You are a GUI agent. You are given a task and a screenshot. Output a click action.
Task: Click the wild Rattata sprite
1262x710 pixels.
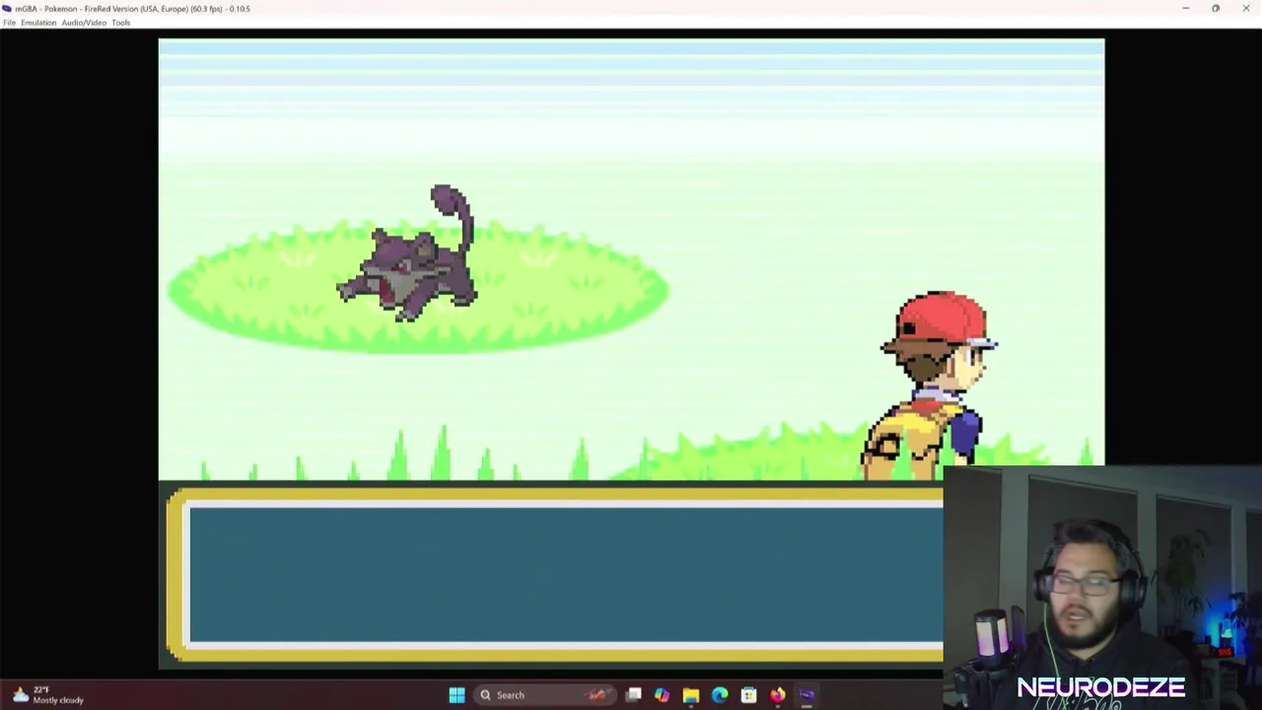[407, 253]
